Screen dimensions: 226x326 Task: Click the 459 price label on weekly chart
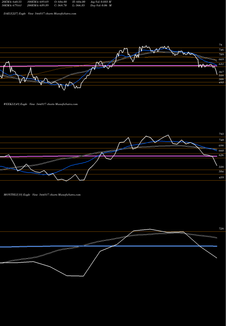(221, 177)
